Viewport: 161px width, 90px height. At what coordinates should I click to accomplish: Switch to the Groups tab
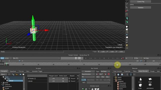(x=152, y=71)
